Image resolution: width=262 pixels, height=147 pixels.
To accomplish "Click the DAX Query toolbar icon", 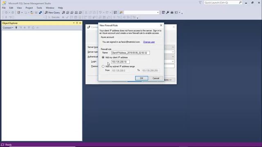I will click(x=80, y=13).
